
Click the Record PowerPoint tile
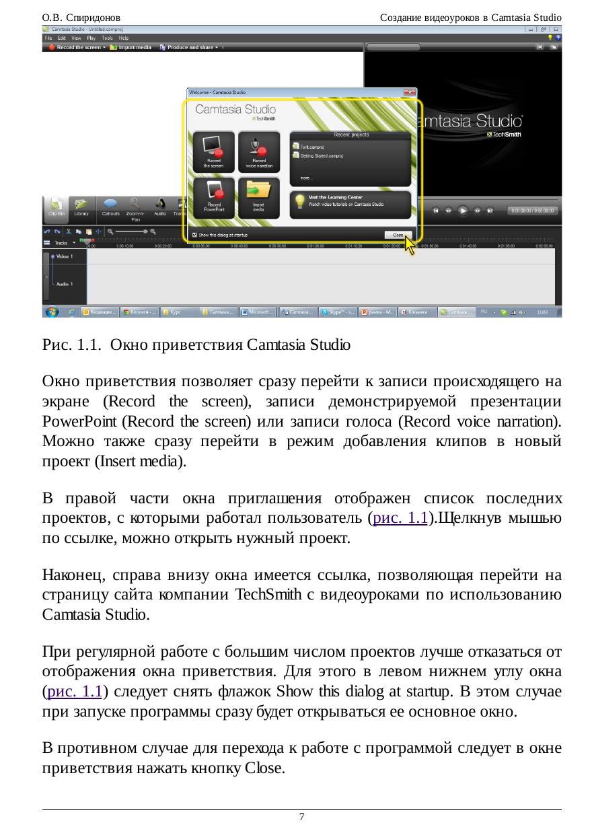[213, 198]
